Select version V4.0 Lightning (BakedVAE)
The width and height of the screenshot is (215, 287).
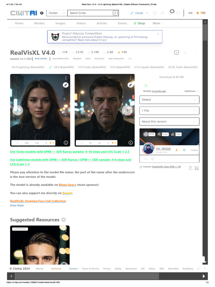click(x=28, y=67)
